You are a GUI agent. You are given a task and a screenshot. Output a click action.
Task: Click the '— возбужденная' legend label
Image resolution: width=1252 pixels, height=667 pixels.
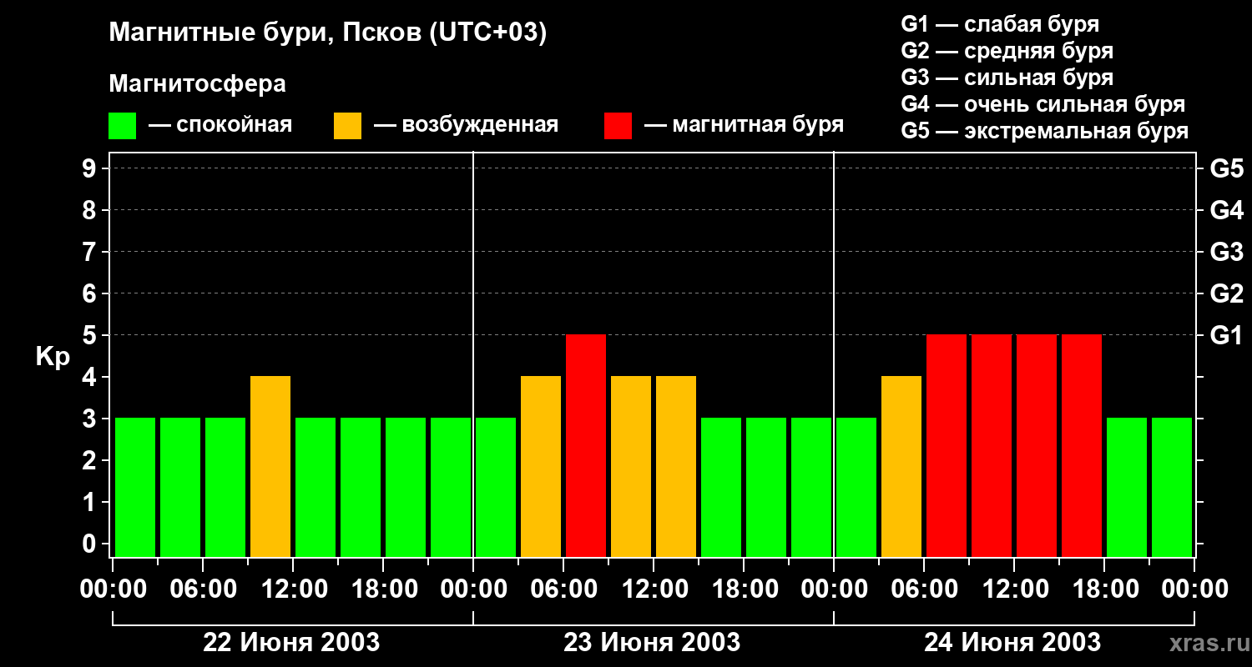coord(466,125)
